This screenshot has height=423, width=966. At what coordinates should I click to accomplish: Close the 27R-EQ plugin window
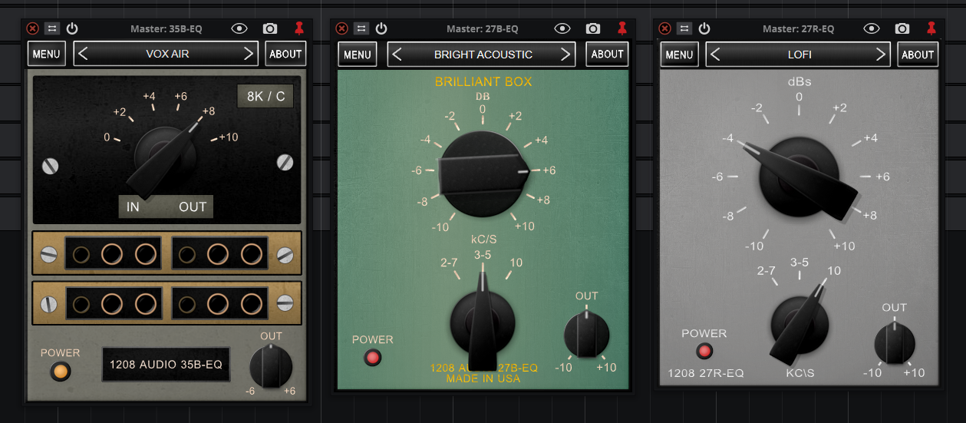click(x=664, y=28)
